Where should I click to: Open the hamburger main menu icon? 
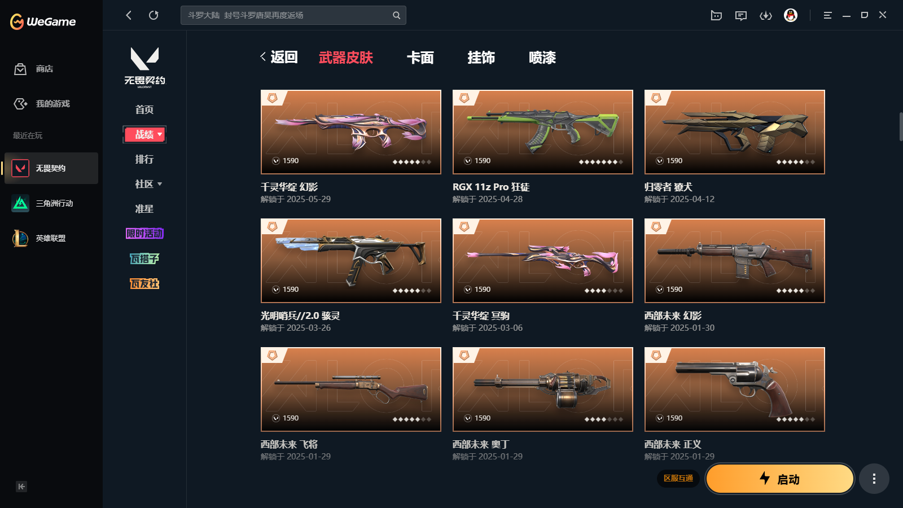coord(827,16)
